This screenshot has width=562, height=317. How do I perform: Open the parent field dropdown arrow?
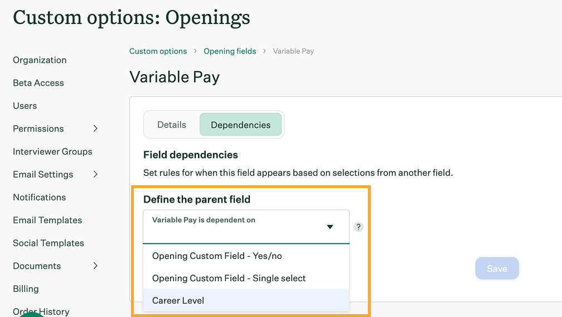click(330, 227)
